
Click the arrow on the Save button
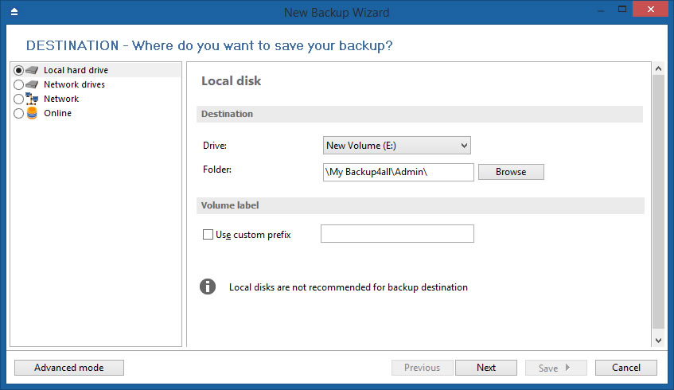click(x=568, y=368)
